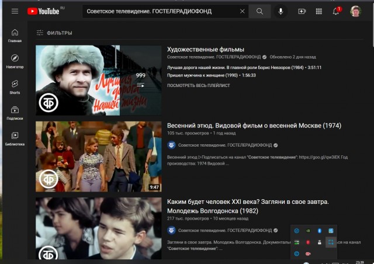
Task: Open channel name link under Весенний этюд
Action: pyautogui.click(x=225, y=145)
